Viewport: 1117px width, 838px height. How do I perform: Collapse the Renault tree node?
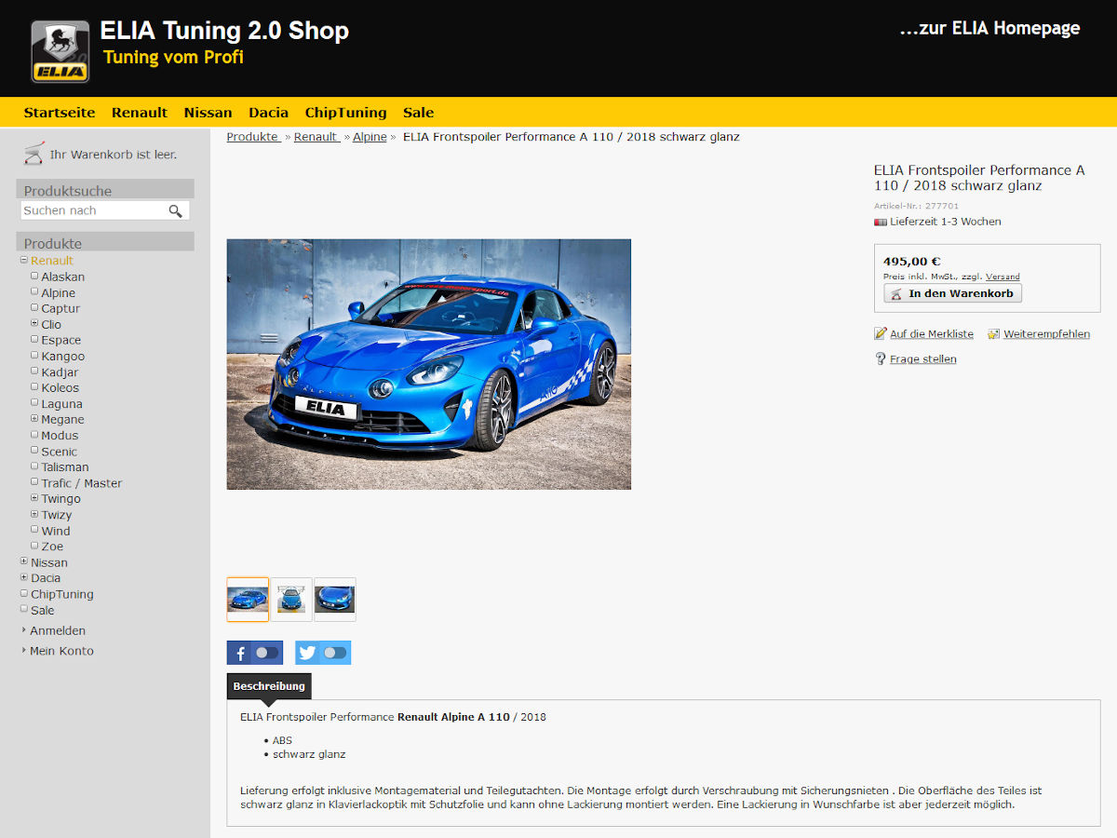click(x=24, y=260)
